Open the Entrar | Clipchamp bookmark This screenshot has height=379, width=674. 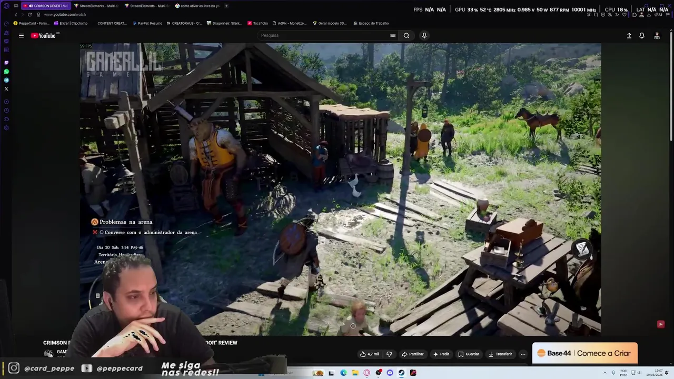tap(71, 23)
